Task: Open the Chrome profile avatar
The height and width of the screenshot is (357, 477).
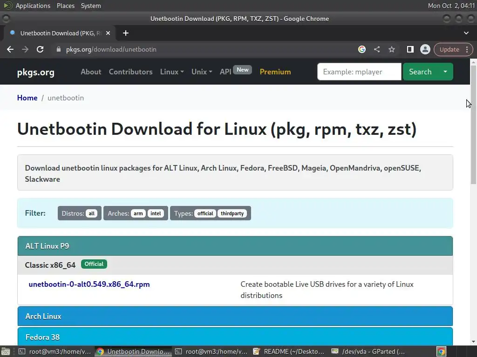Action: click(425, 49)
